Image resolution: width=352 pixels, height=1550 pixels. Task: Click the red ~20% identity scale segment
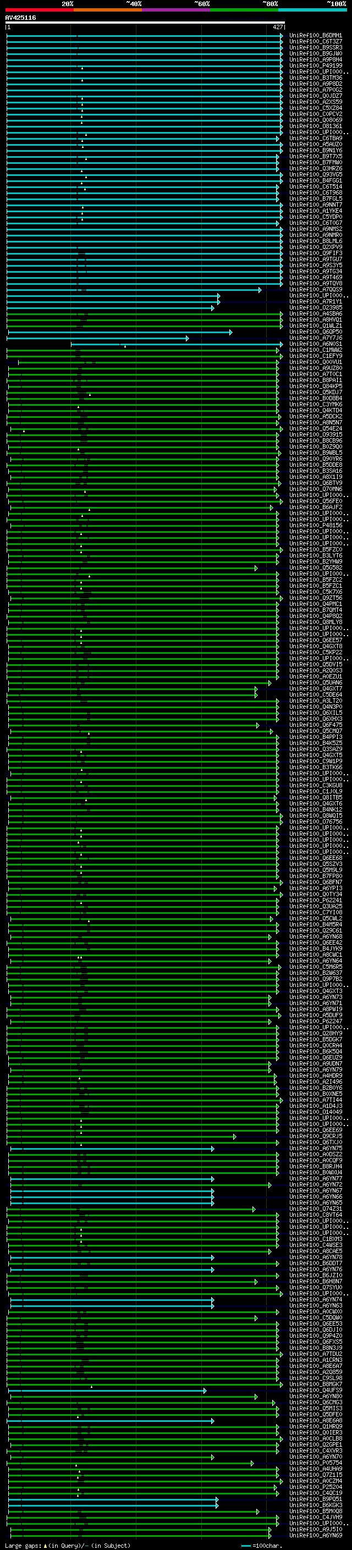(x=39, y=10)
